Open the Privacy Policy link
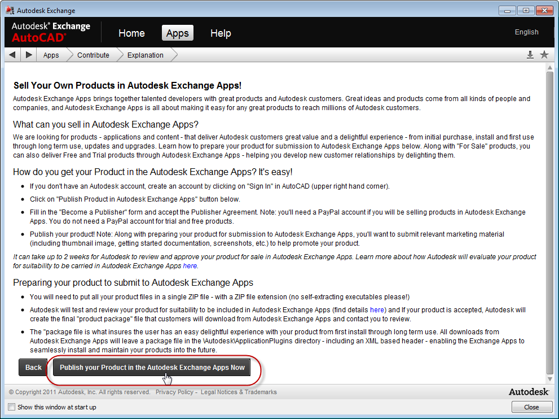Image resolution: width=559 pixels, height=419 pixels. coord(174,392)
